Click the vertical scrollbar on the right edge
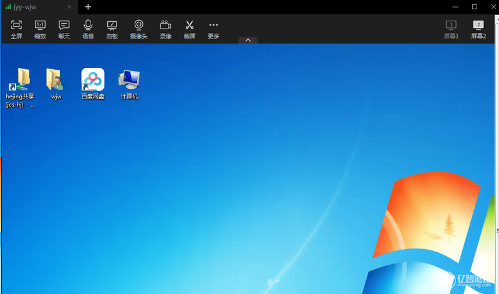 [497, 154]
